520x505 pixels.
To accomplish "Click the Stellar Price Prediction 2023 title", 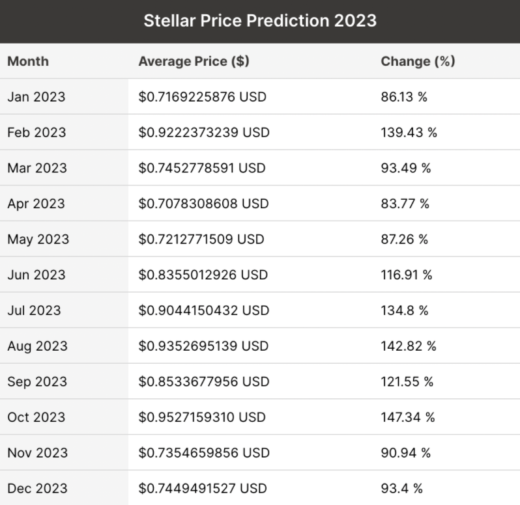I will pos(260,20).
